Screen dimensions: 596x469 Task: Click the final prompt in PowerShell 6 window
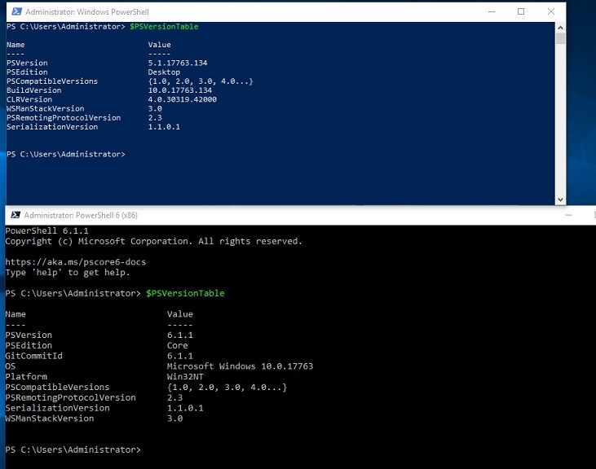[73, 449]
